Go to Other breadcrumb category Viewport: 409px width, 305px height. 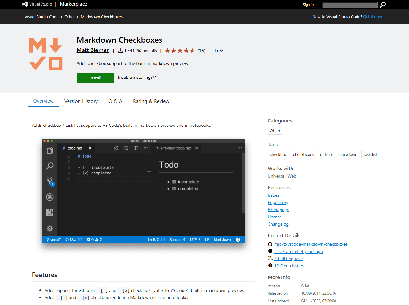coord(69,17)
